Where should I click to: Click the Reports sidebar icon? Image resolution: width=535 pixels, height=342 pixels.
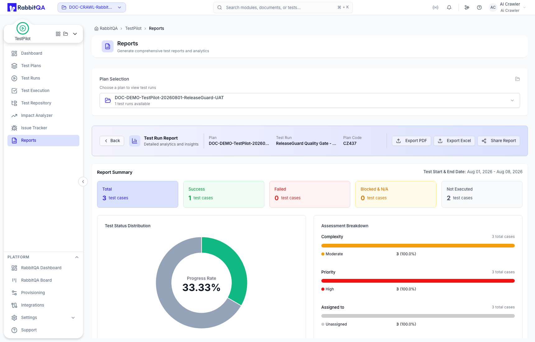tap(14, 141)
